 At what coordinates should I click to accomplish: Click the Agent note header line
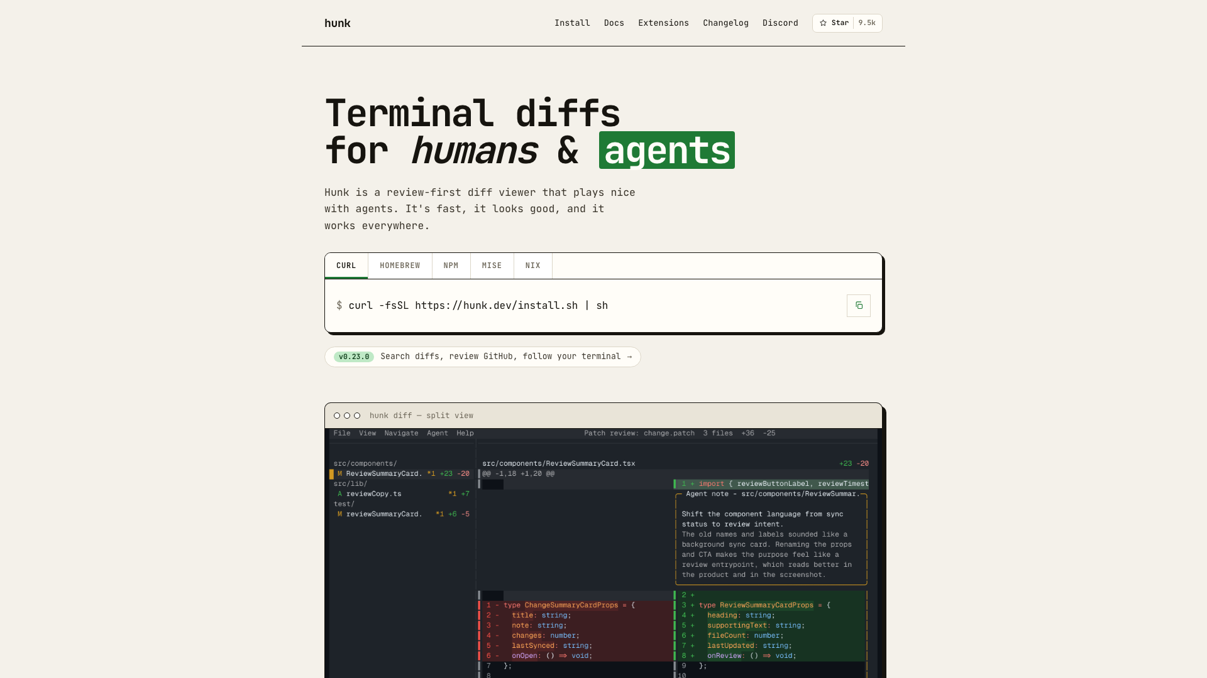click(773, 494)
